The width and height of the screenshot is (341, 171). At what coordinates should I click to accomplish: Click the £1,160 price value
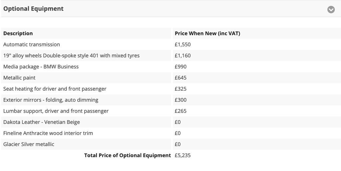tap(182, 55)
